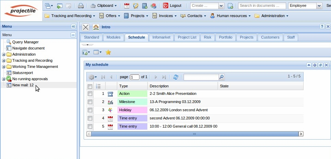The height and width of the screenshot is (159, 331).
Task: Expand the Administration tree folder
Action: 4,55
